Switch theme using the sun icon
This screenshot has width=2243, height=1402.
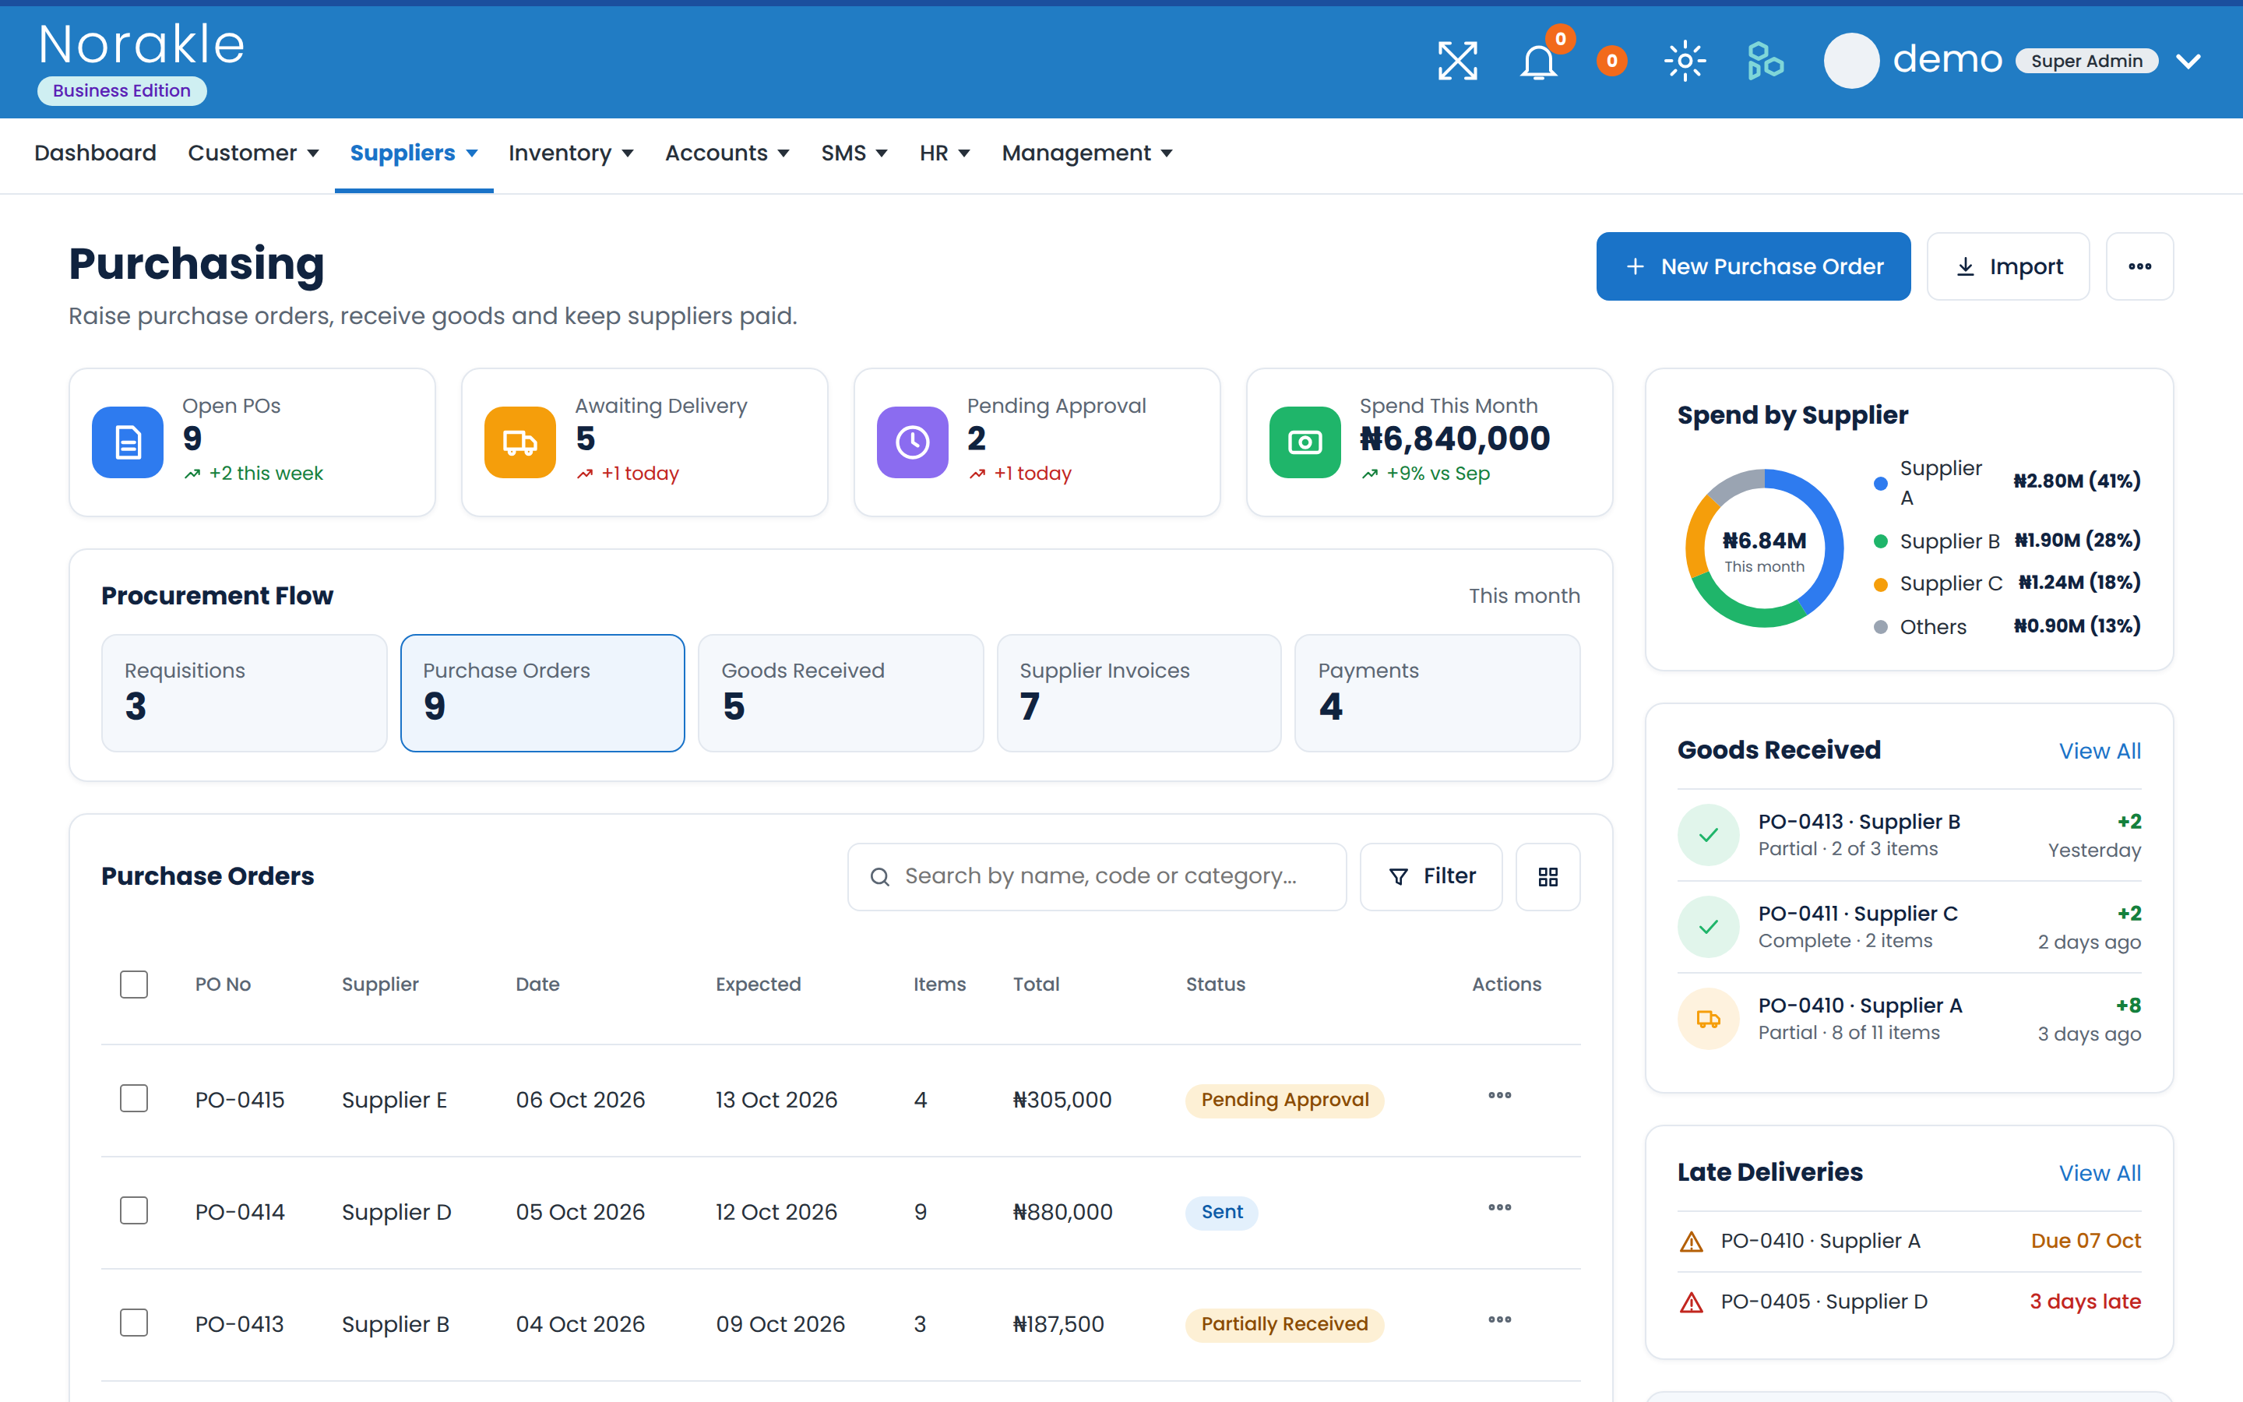pos(1685,62)
